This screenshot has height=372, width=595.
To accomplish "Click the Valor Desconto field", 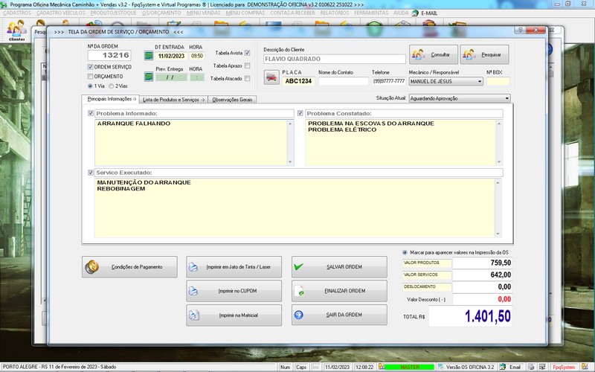I will pyautogui.click(x=482, y=299).
